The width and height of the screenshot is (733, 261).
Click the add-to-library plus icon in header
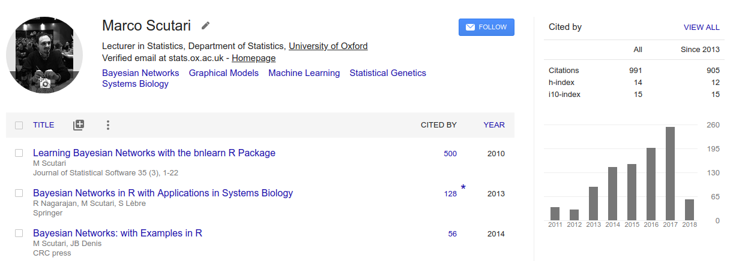(79, 125)
